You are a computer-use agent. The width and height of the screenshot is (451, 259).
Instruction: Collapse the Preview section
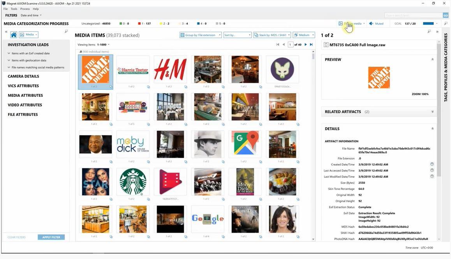432,59
